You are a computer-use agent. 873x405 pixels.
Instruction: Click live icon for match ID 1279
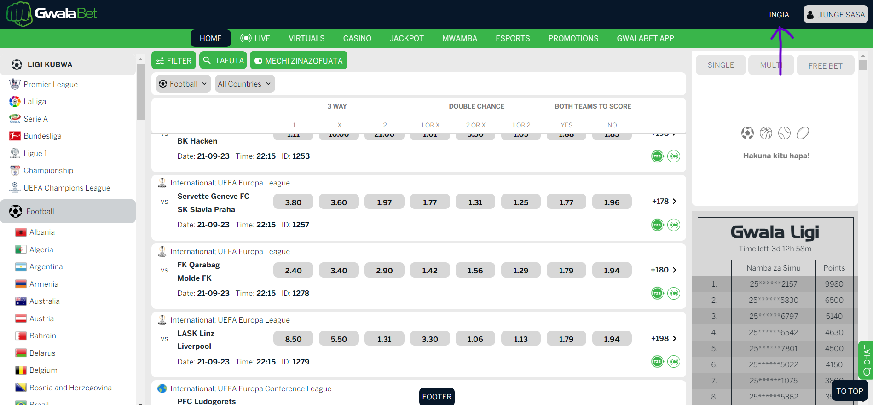tap(674, 362)
